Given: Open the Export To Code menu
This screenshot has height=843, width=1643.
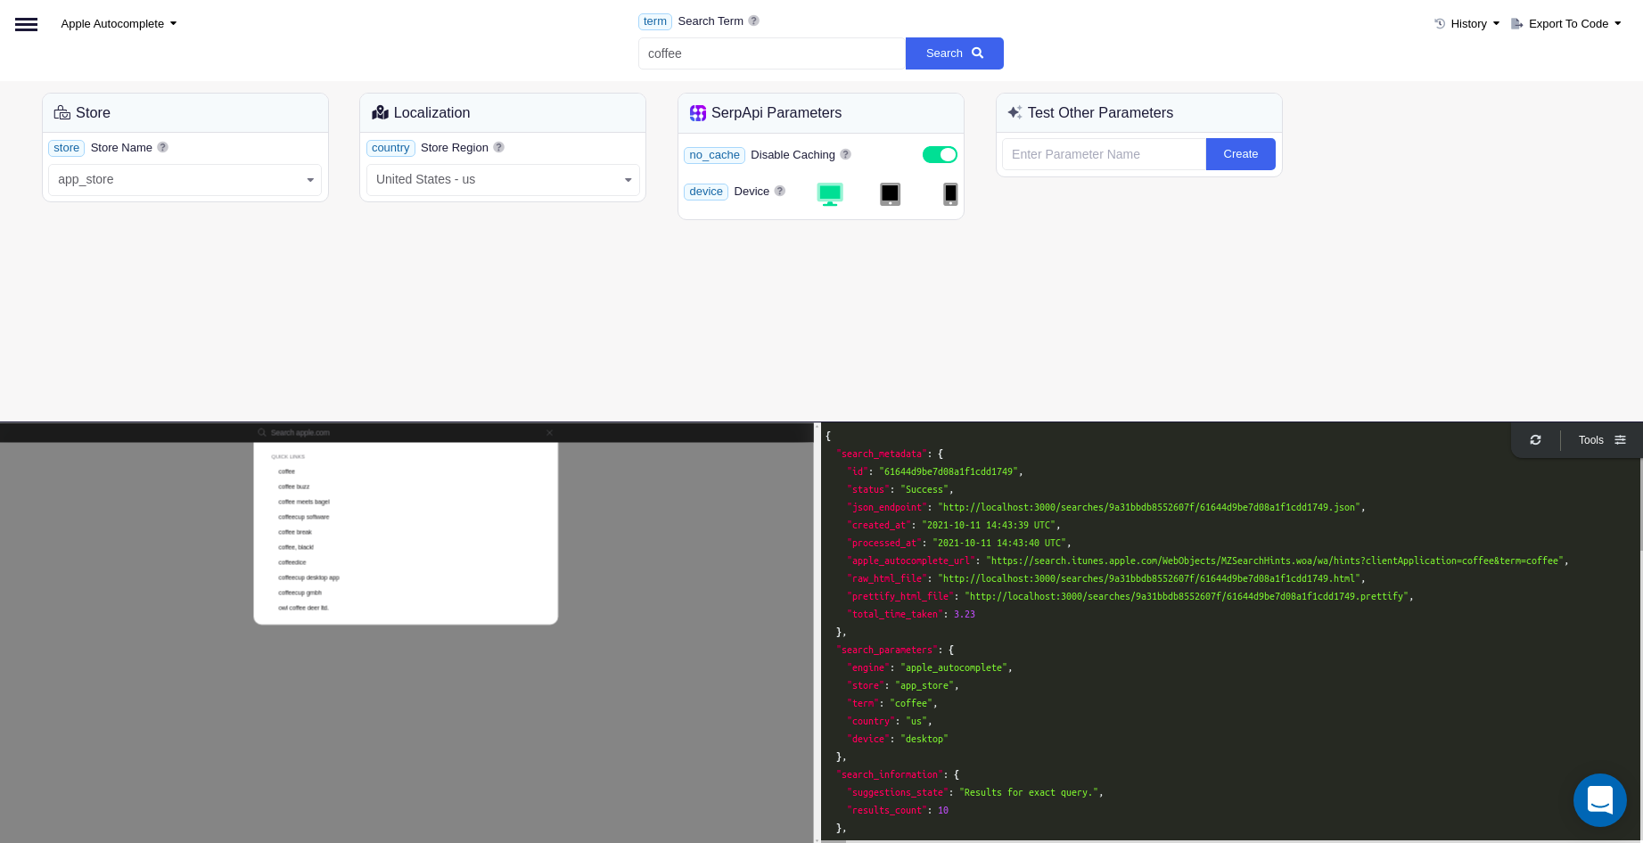Looking at the screenshot, I should click(1566, 23).
